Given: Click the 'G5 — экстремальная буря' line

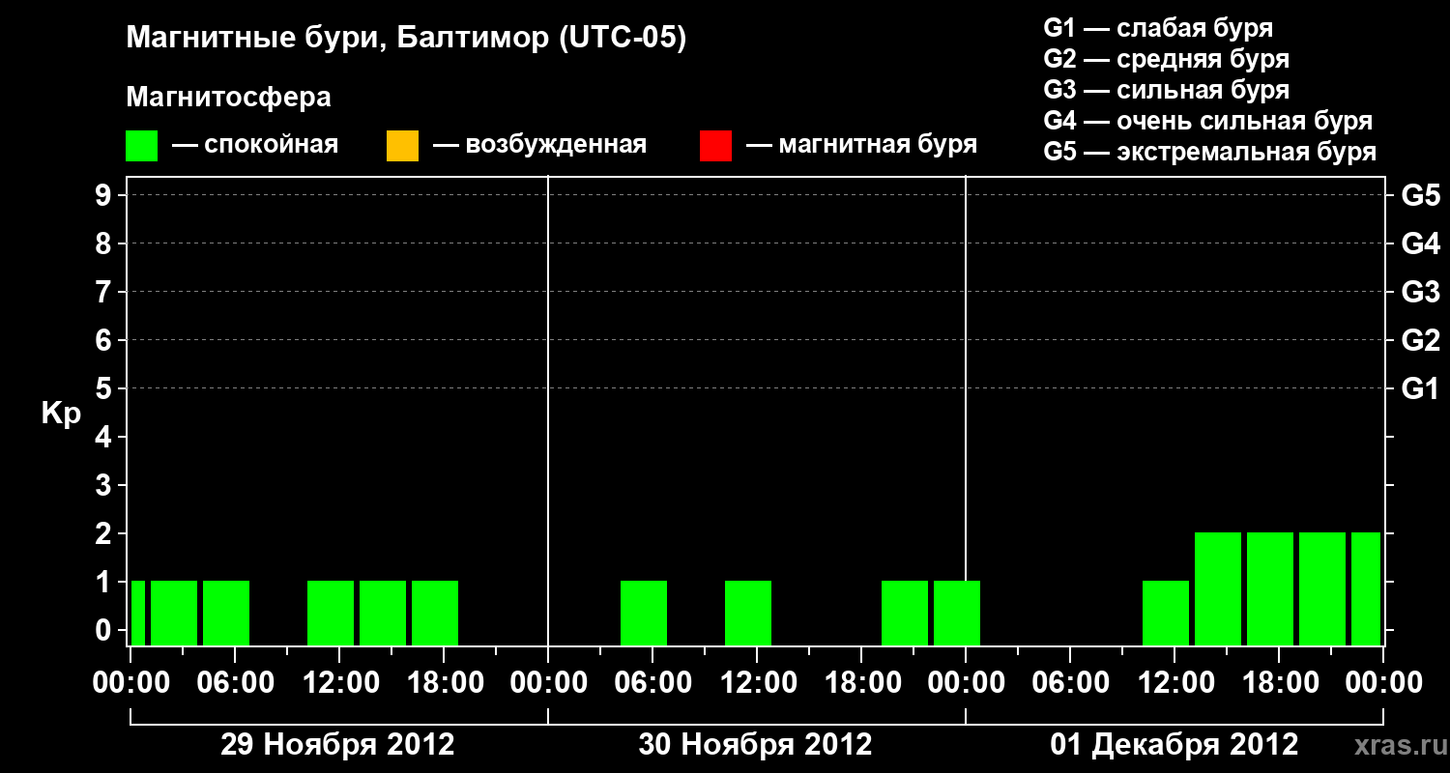Looking at the screenshot, I should pos(1209,152).
